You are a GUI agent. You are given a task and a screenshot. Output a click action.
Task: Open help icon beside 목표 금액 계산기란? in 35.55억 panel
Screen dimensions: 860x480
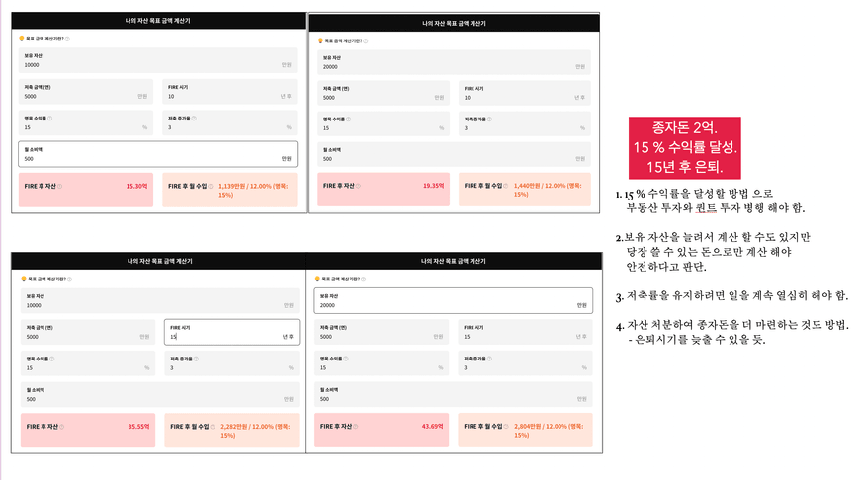coord(69,280)
